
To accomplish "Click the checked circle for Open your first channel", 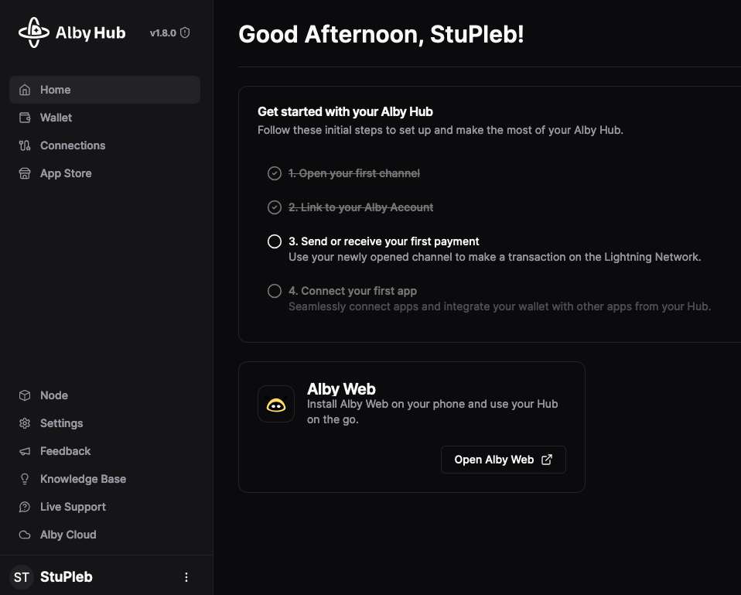I will pyautogui.click(x=274, y=173).
